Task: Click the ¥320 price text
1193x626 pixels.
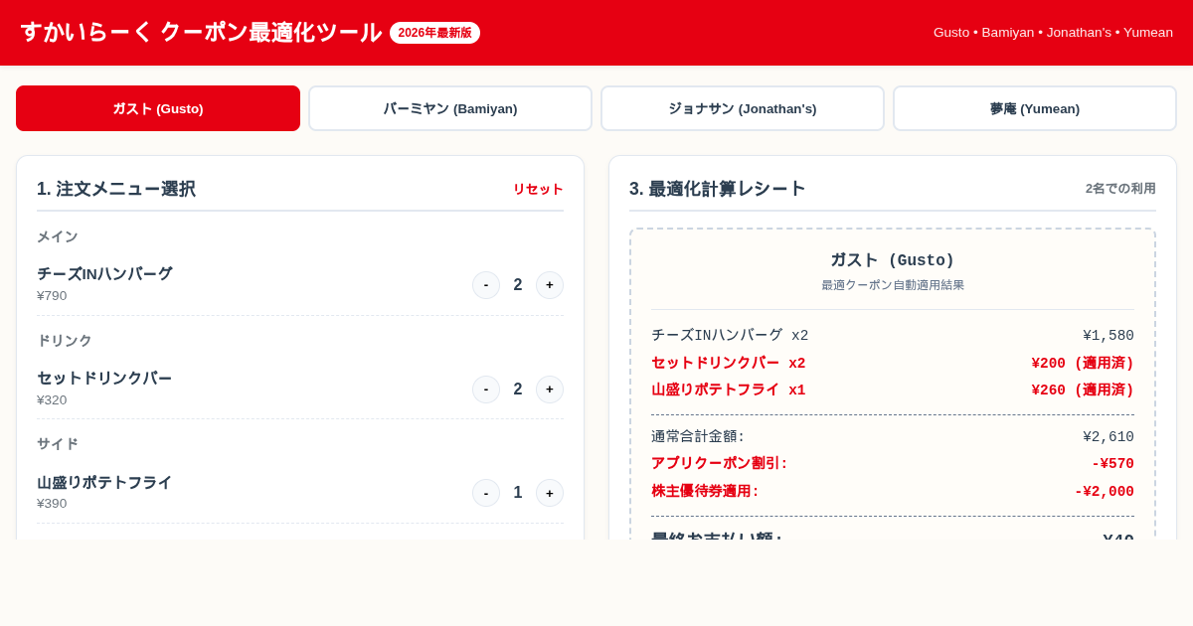Action: point(52,400)
